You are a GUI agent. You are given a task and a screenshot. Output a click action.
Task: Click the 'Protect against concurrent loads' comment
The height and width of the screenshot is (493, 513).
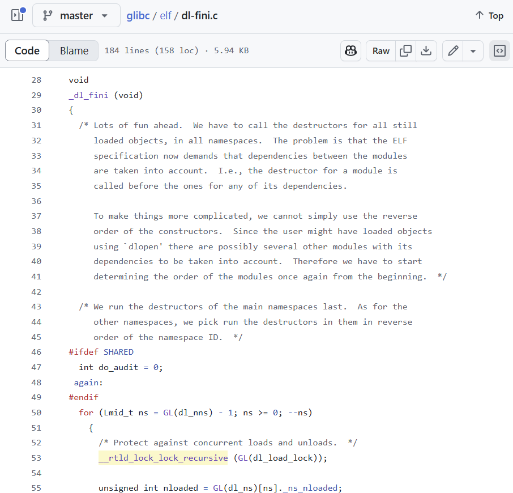(228, 443)
